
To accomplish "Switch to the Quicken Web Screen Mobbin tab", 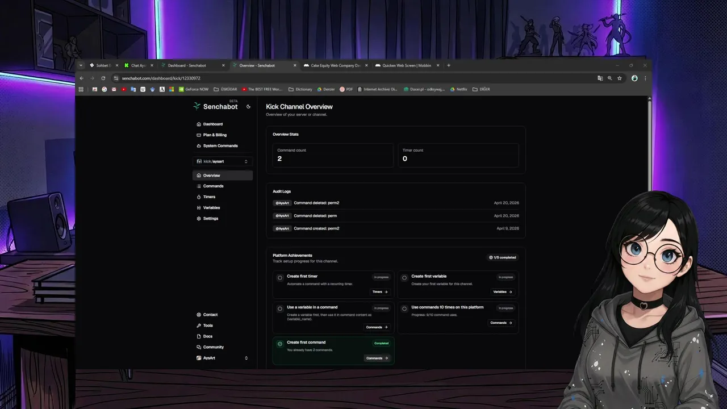I will point(407,65).
